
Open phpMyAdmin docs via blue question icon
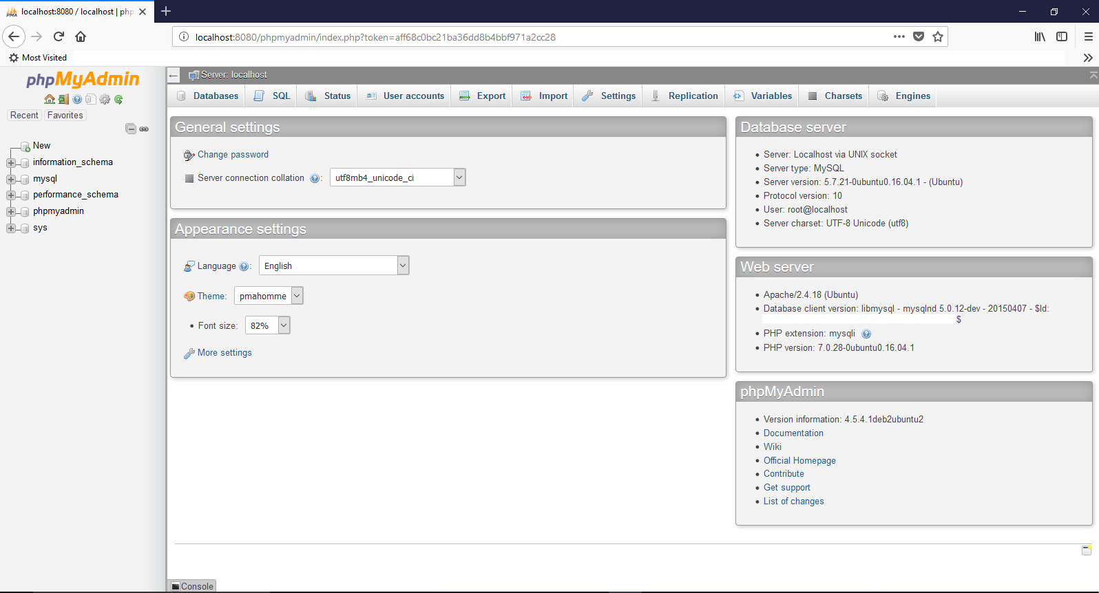click(77, 99)
